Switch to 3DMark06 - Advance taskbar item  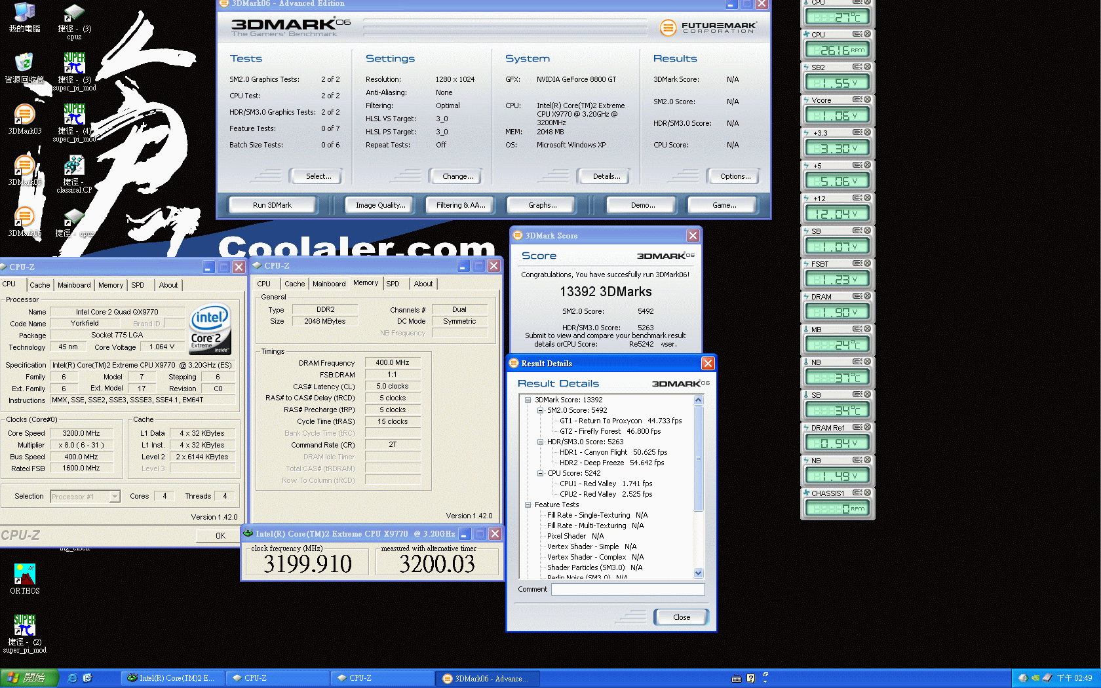pyautogui.click(x=488, y=678)
